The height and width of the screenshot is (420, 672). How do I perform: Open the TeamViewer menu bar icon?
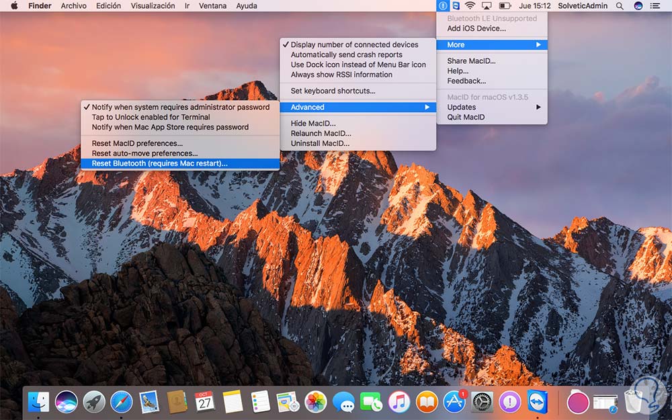(x=456, y=5)
